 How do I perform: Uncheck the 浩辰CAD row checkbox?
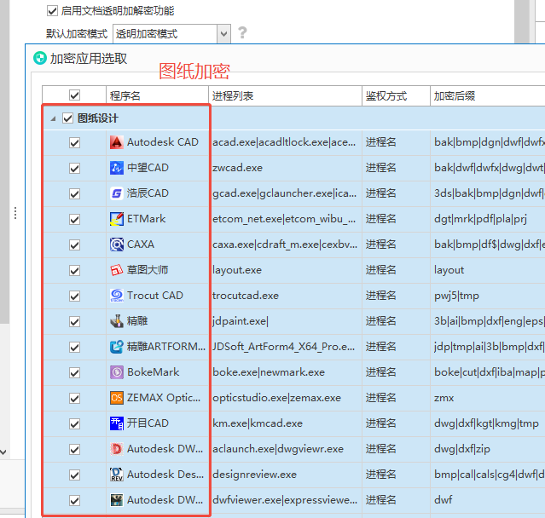point(74,193)
